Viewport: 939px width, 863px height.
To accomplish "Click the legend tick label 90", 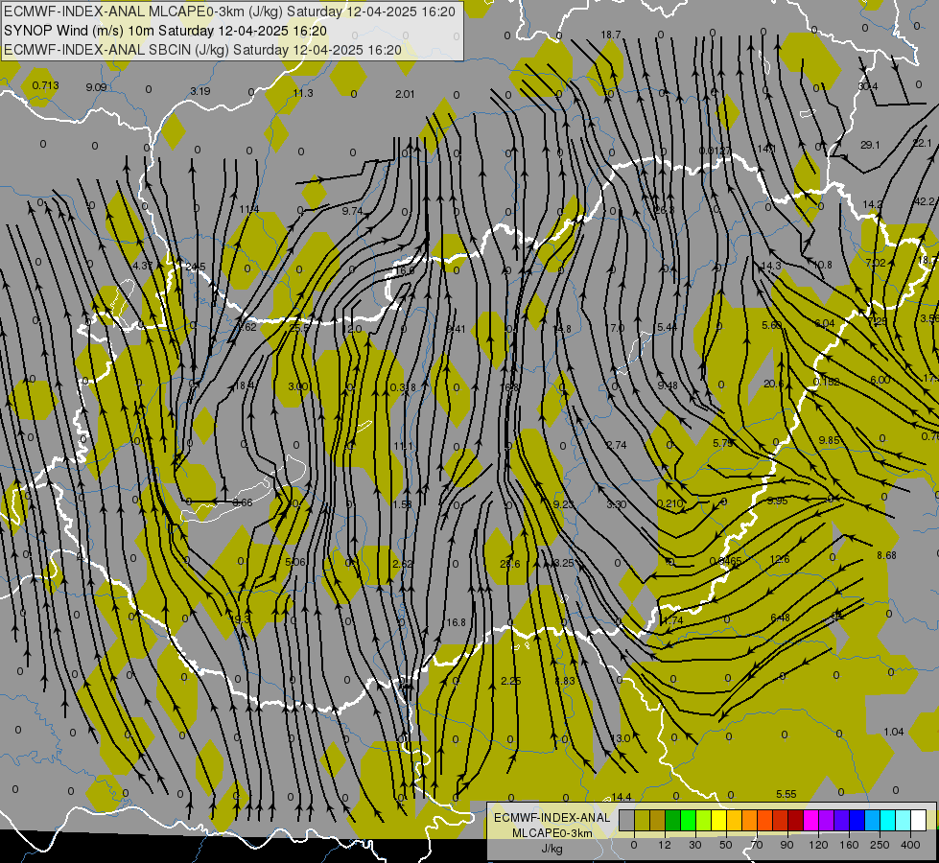I will coord(786,845).
